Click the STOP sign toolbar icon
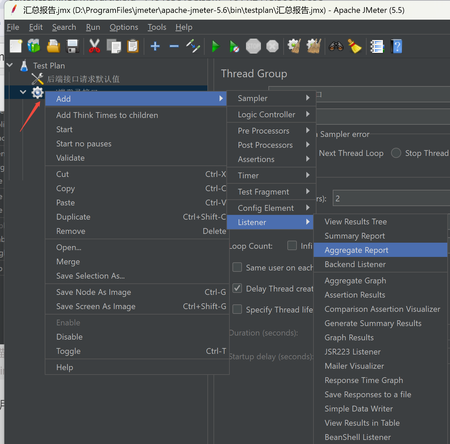 coord(253,46)
